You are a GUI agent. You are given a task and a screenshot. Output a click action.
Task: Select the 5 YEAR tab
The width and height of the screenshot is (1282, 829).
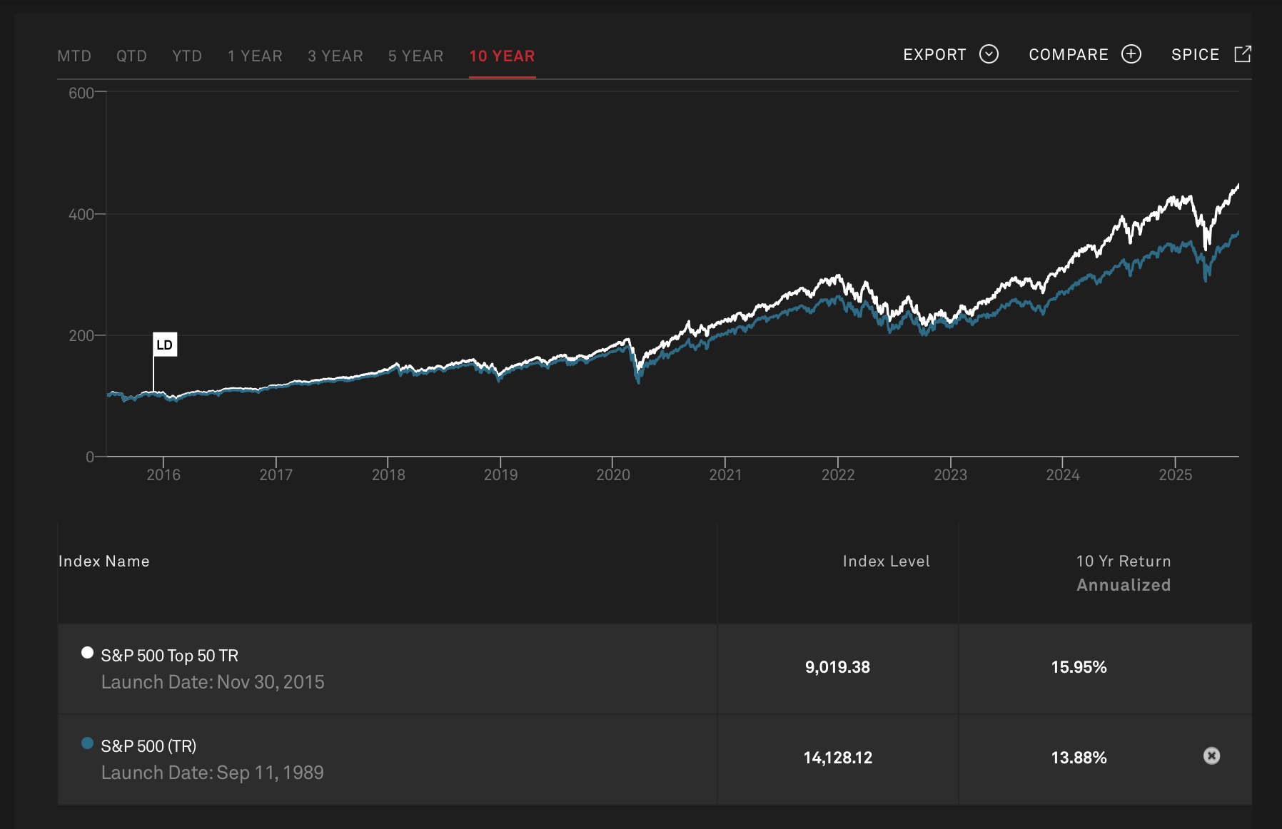point(415,56)
